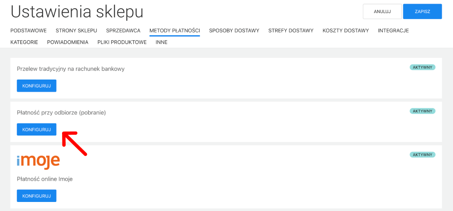Configure the traditional bank transfer (Przelew tradycyjny) method
Screen dimensions: 453x211
tap(37, 86)
